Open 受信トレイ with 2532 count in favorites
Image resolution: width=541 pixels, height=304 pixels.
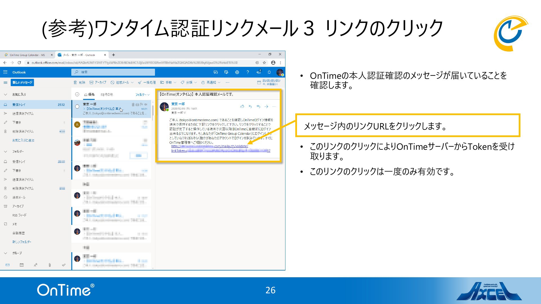(36, 105)
